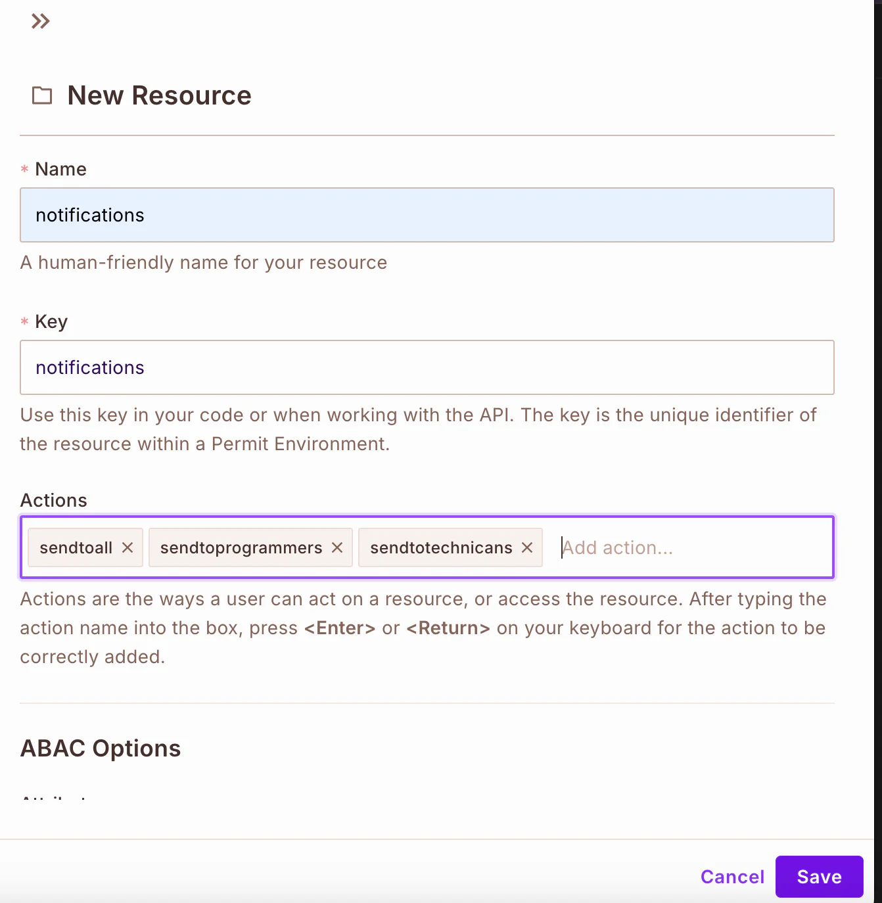
Task: Click the folder icon beside New Resource
Action: 42,96
